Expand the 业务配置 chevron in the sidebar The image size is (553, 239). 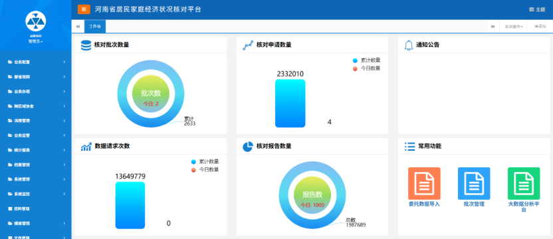pos(64,62)
